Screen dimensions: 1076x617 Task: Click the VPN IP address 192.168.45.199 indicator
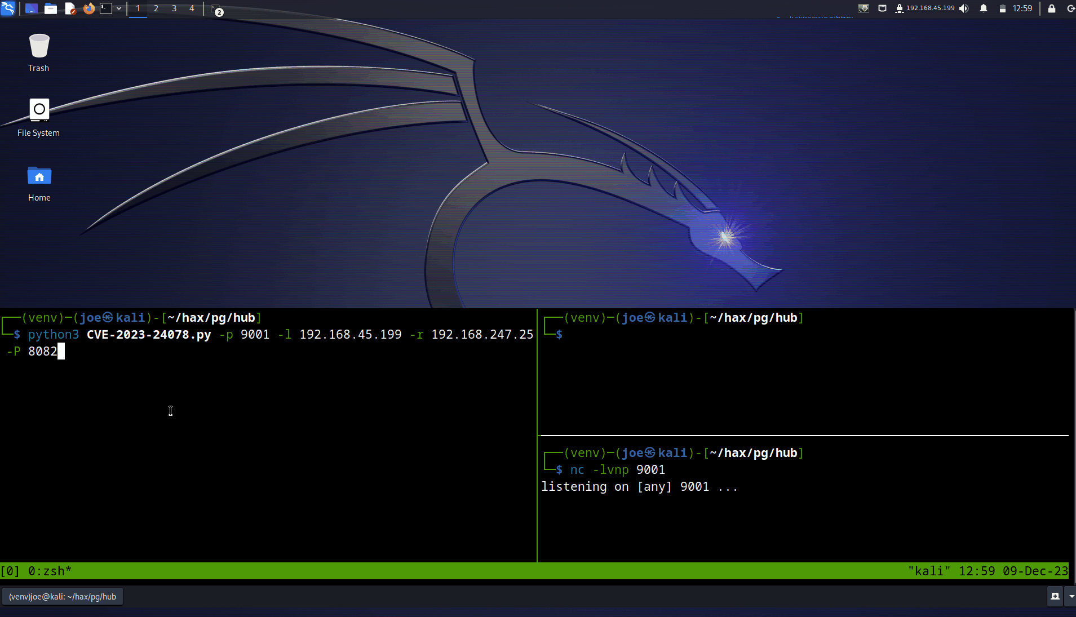click(925, 8)
